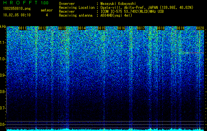This screenshot has width=207, height=131.
Task: Click the 0.6 kHz axis label
Action: coord(3,124)
